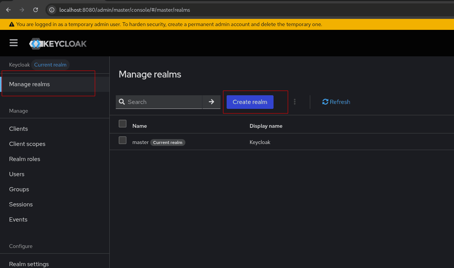Click the Keycloak logo in the header
Image resolution: width=454 pixels, height=268 pixels.
click(58, 43)
